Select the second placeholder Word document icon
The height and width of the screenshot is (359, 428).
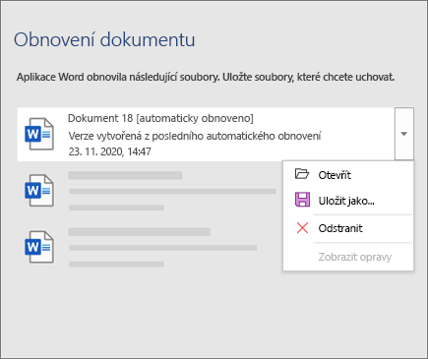pos(39,190)
